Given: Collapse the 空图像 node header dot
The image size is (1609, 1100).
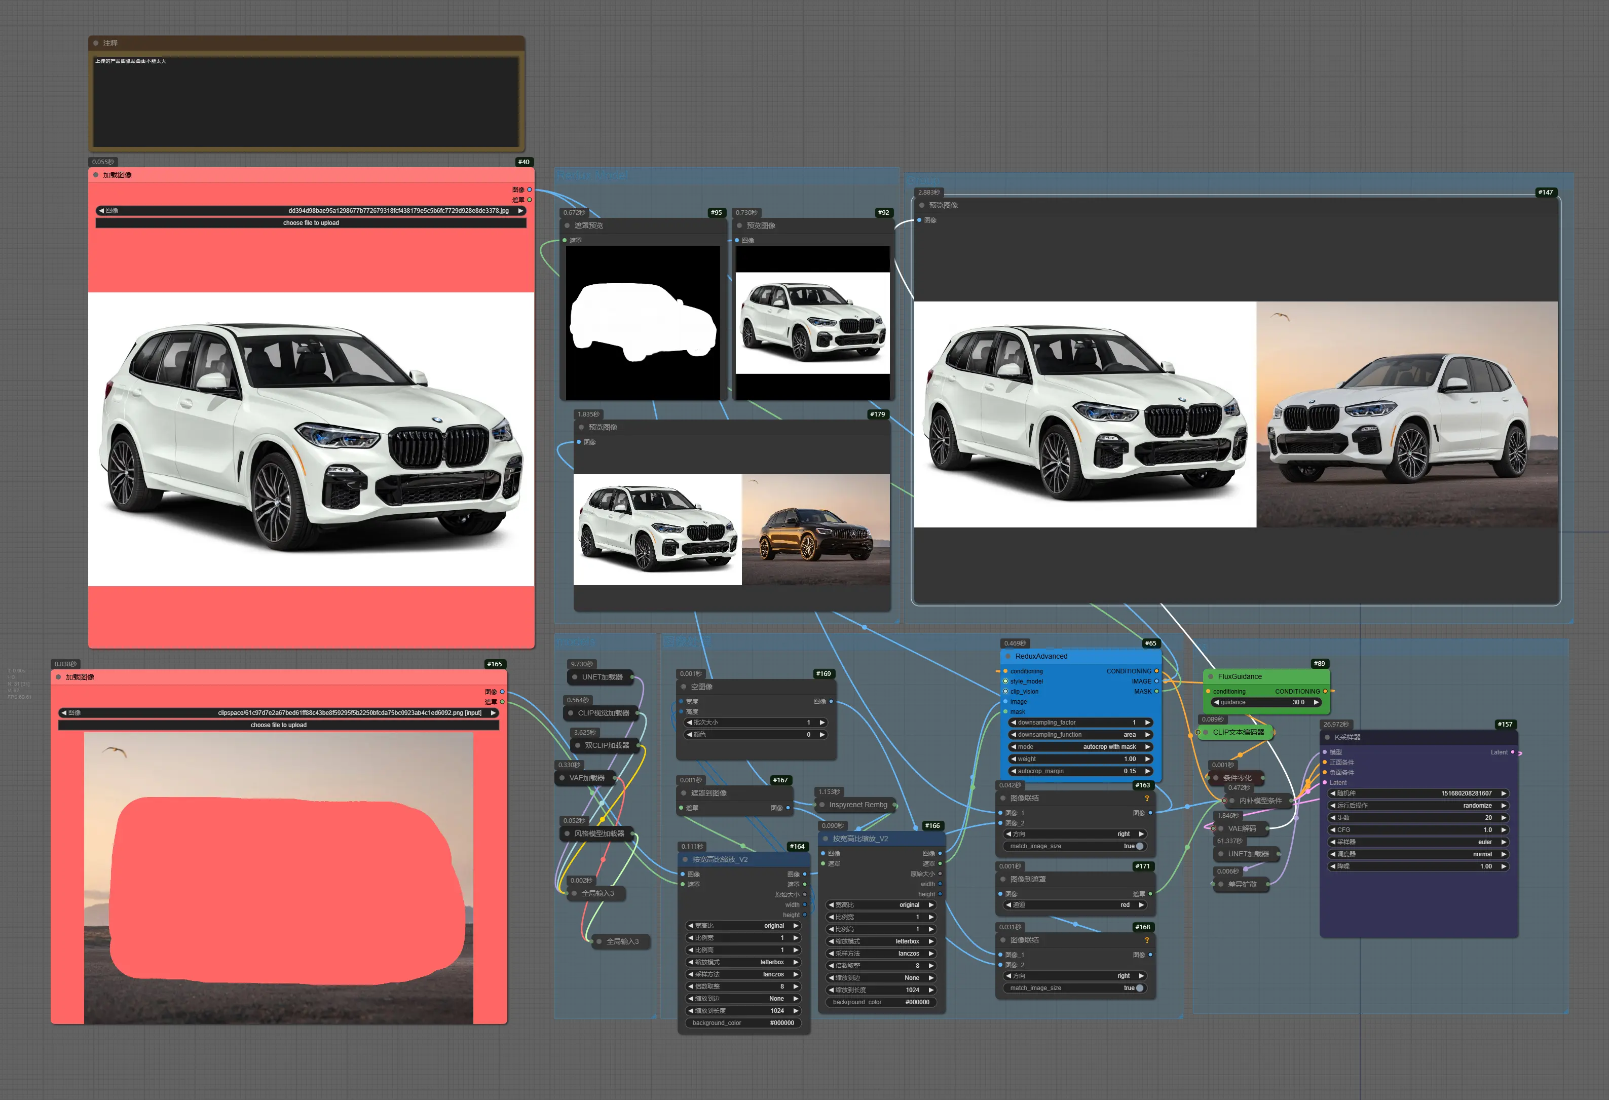Looking at the screenshot, I should (x=683, y=687).
